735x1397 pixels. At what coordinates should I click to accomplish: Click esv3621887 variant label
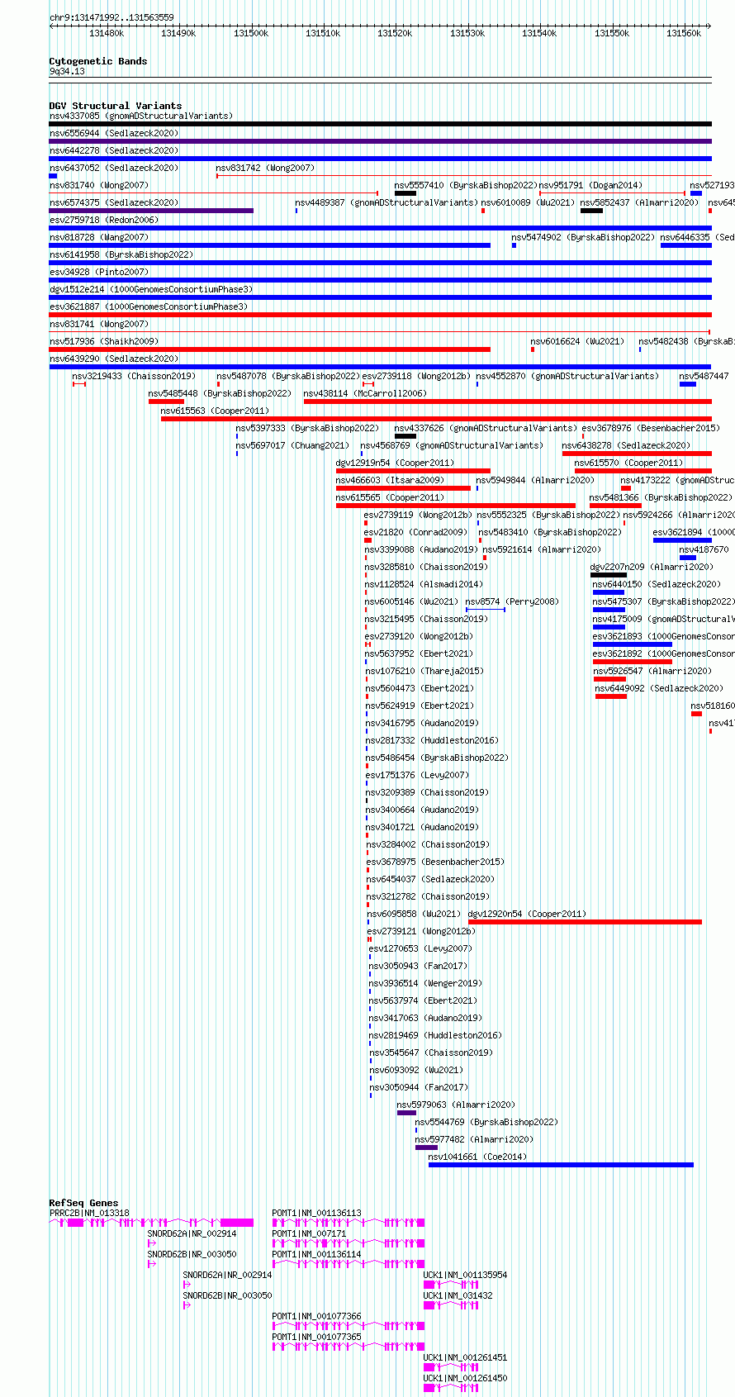tap(74, 306)
